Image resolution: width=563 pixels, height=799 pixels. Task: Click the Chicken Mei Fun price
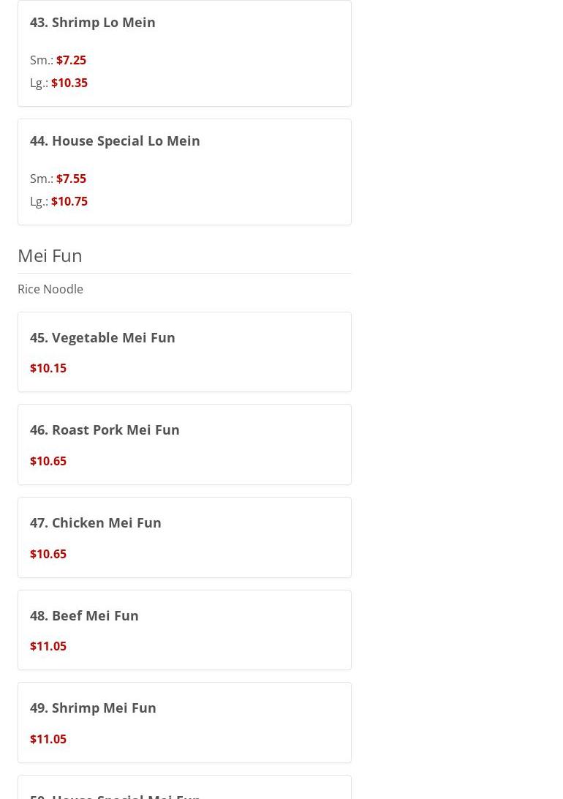[48, 554]
